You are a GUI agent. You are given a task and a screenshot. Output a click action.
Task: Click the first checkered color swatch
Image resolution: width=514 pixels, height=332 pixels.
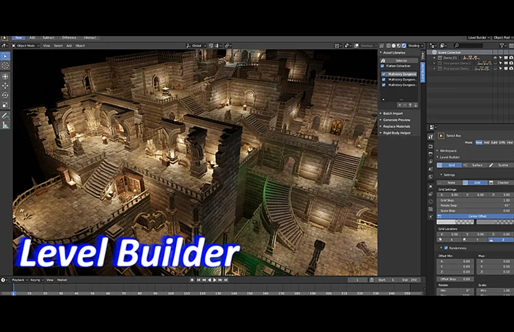click(456, 222)
